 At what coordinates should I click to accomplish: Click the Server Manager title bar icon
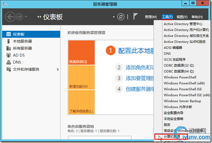point(5,4)
